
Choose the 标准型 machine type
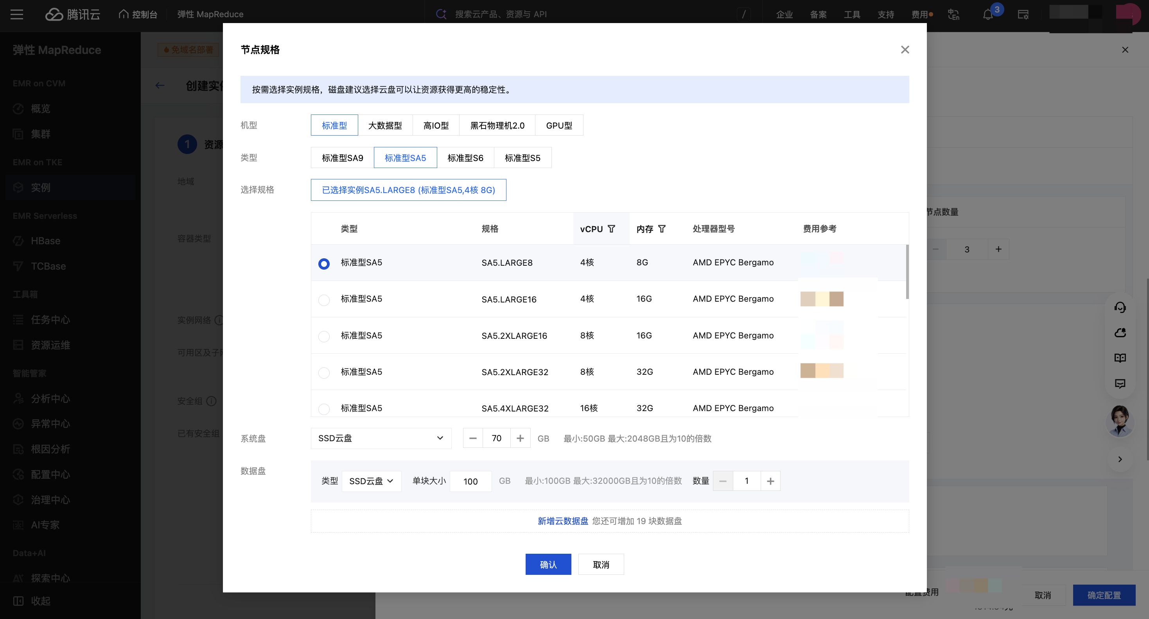coord(334,125)
